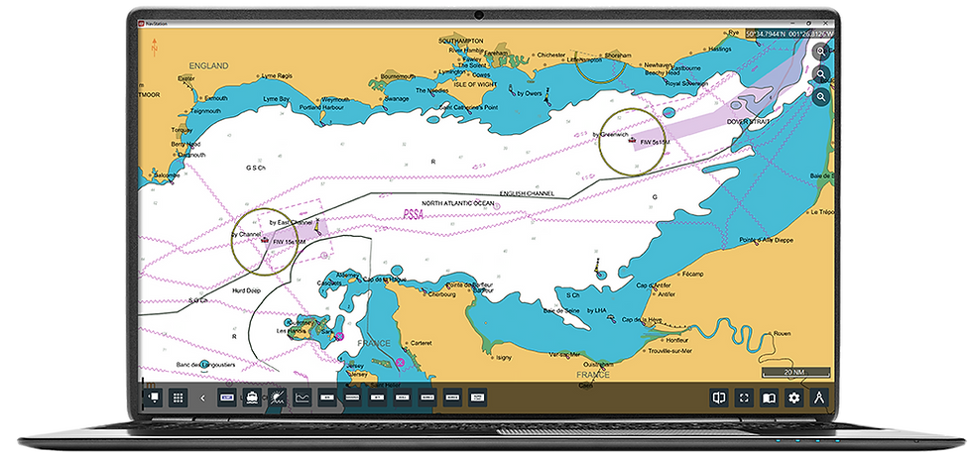Screen dimensions: 972x455
Task: Open the apps grid menu
Action: (178, 398)
